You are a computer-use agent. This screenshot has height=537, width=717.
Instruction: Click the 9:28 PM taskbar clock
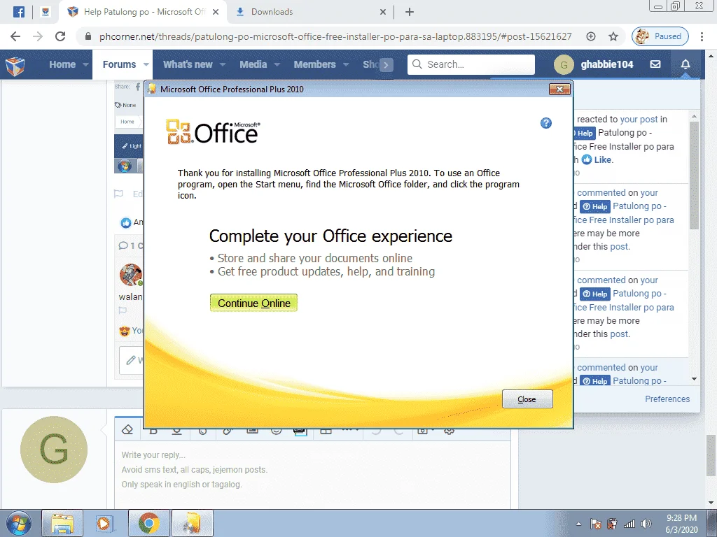coord(681,518)
